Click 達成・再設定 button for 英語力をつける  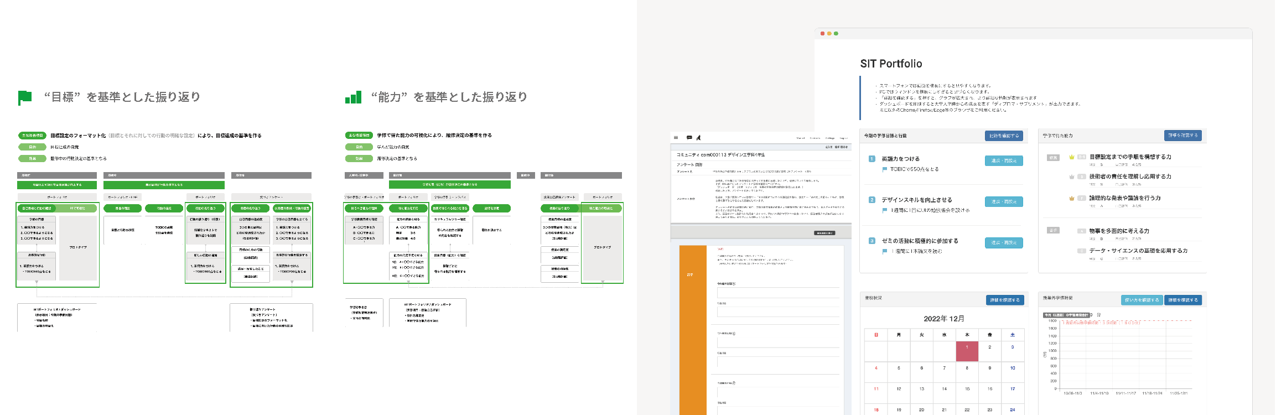pos(1004,161)
